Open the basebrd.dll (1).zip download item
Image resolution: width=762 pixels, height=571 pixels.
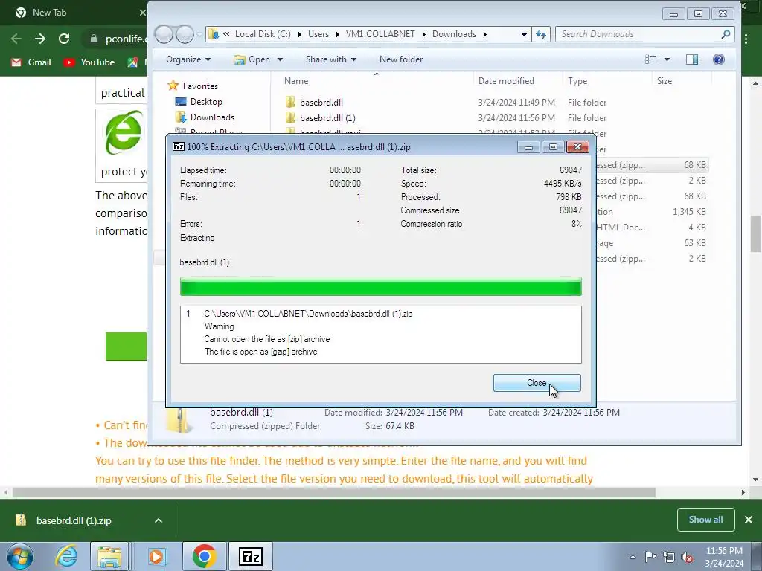74,520
